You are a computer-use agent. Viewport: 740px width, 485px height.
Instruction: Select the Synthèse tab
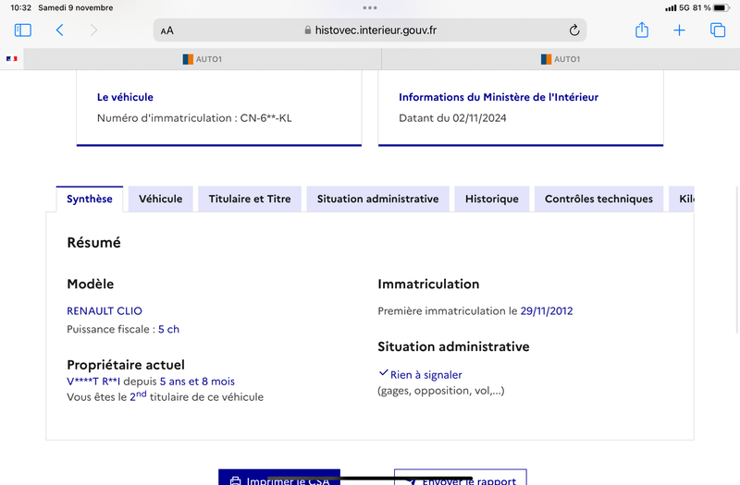pos(90,199)
